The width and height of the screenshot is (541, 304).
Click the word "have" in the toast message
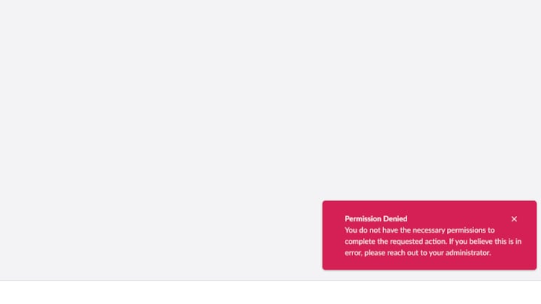click(x=390, y=230)
